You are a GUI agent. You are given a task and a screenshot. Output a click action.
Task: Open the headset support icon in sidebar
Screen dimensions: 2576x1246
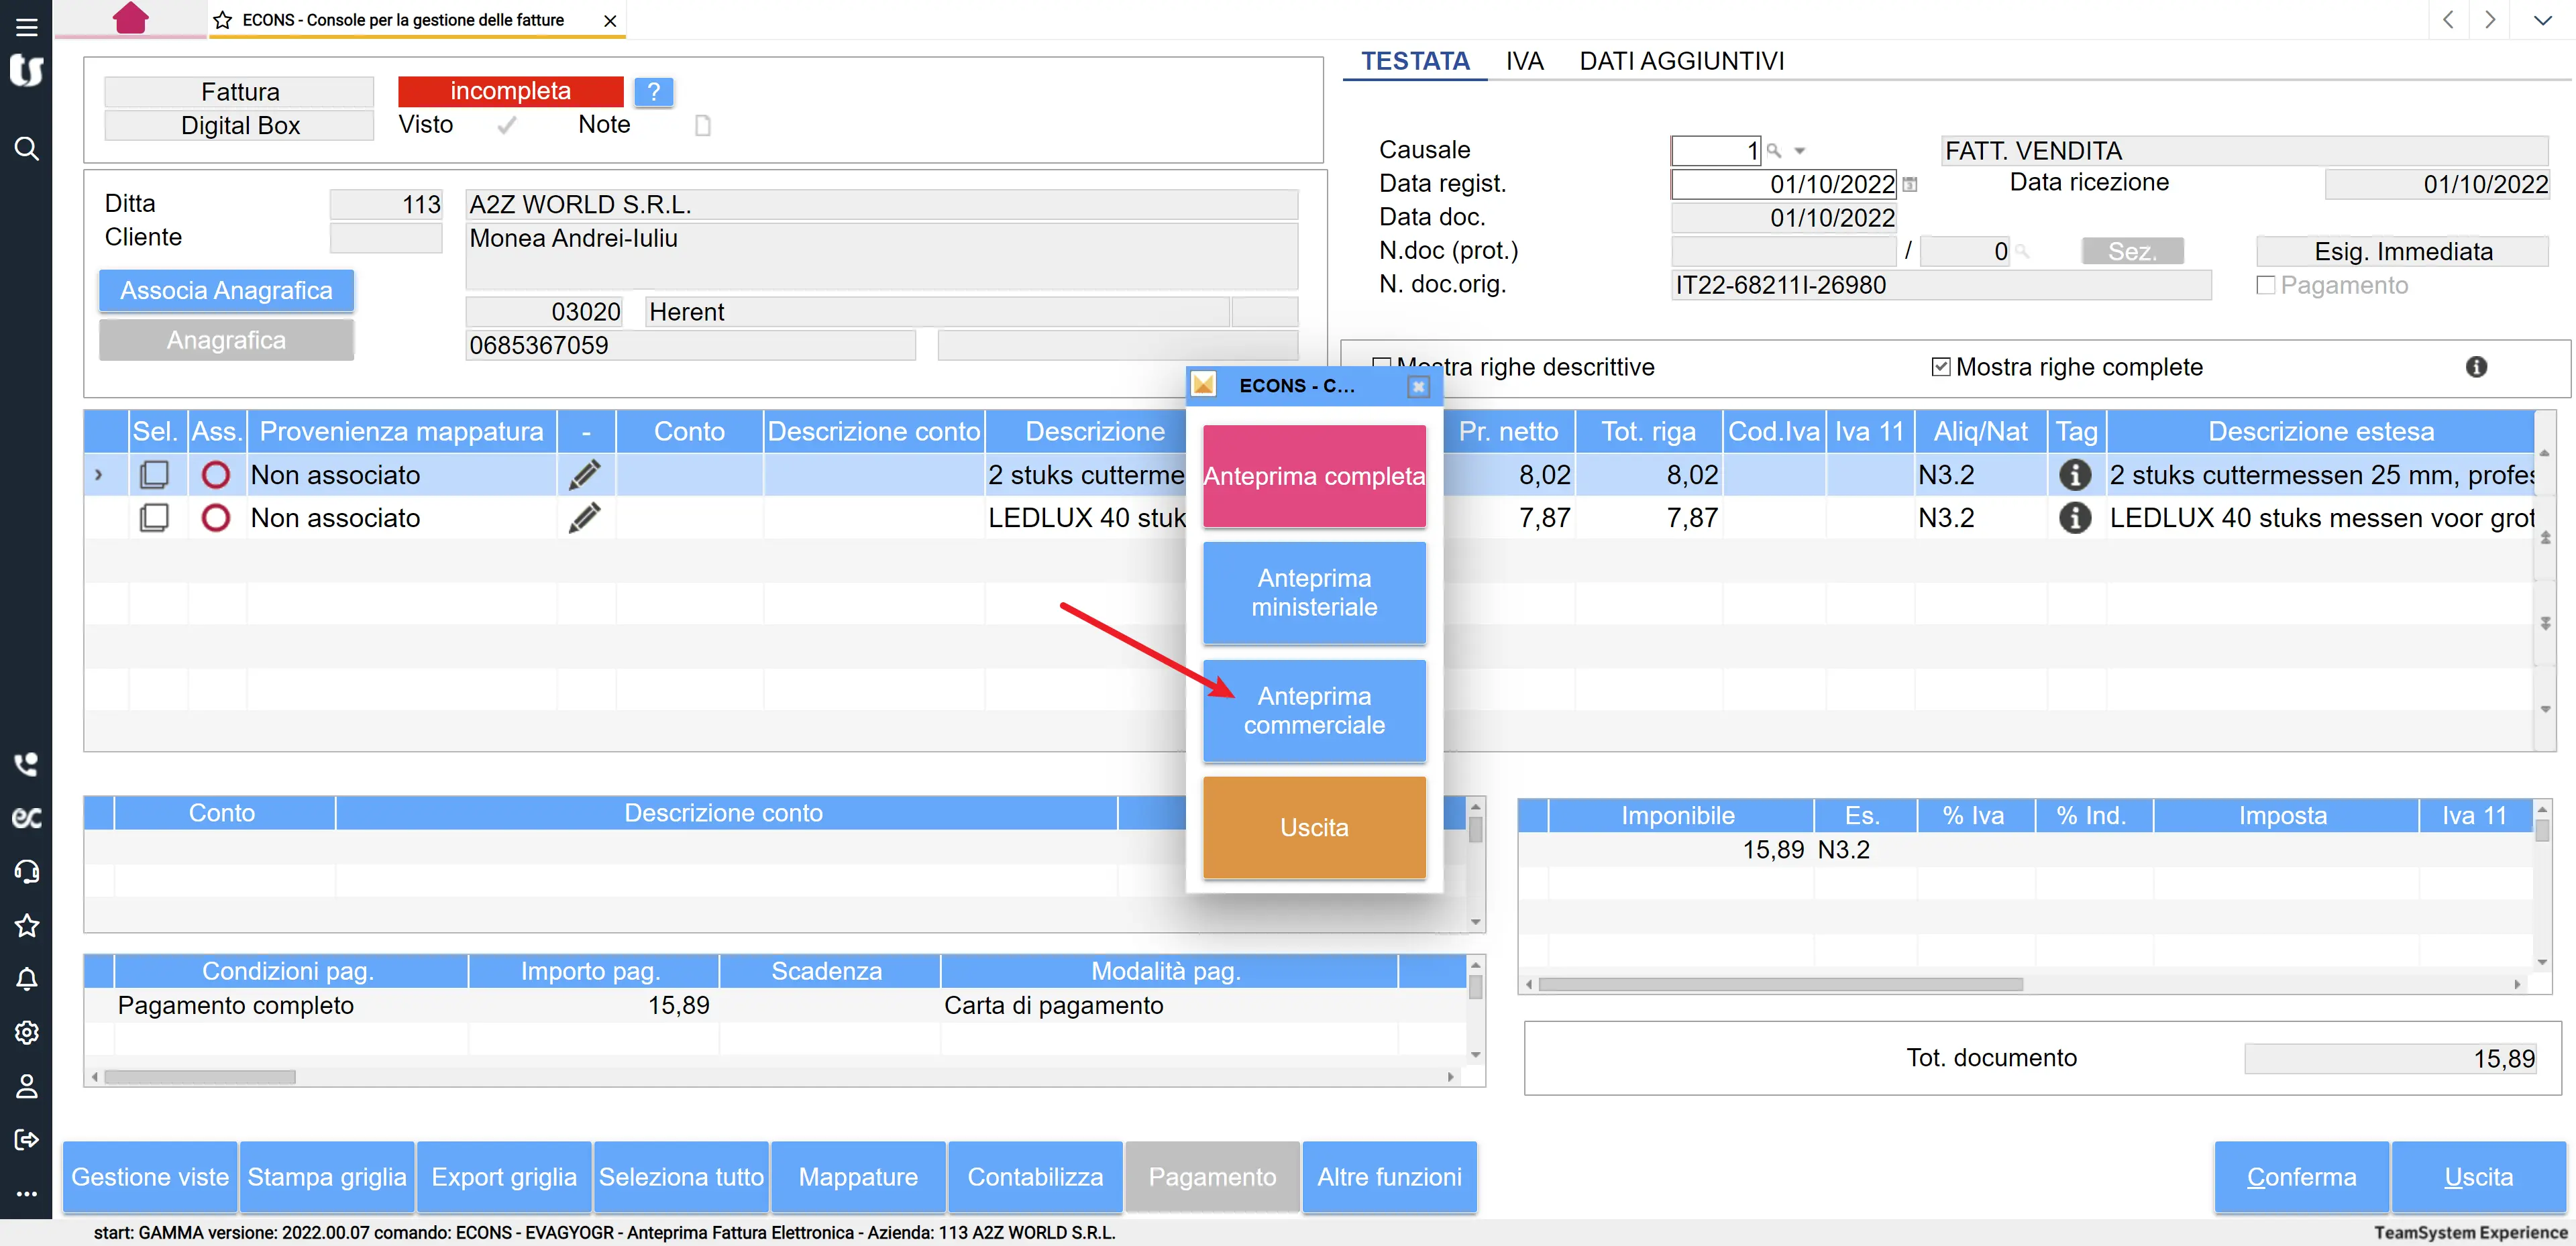click(x=26, y=871)
